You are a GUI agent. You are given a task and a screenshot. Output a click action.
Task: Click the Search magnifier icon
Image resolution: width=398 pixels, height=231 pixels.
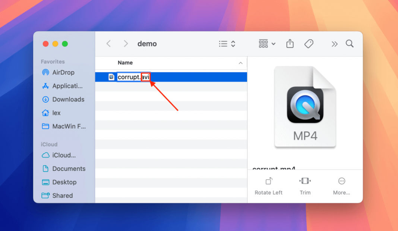[349, 44]
